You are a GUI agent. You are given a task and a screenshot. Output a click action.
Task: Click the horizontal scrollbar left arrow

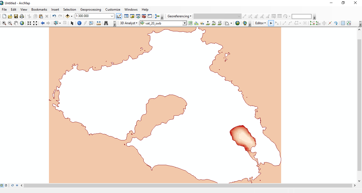[x=22, y=185]
